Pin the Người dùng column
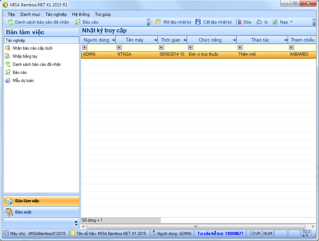The width and height of the screenshot is (319, 241). pos(114,40)
